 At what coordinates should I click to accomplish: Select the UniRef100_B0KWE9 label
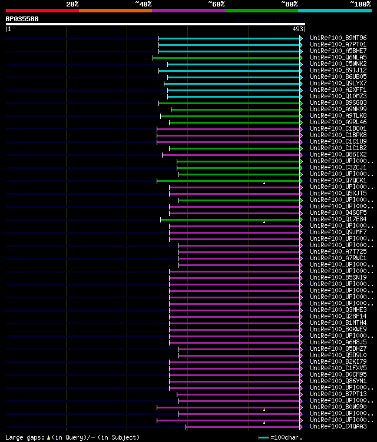click(338, 330)
